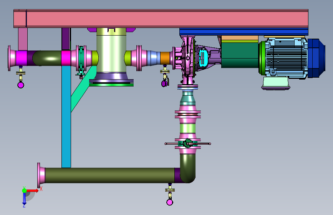Select the teal butterfly valve on upper pipe
The width and height of the screenshot is (333, 215).
pos(81,60)
